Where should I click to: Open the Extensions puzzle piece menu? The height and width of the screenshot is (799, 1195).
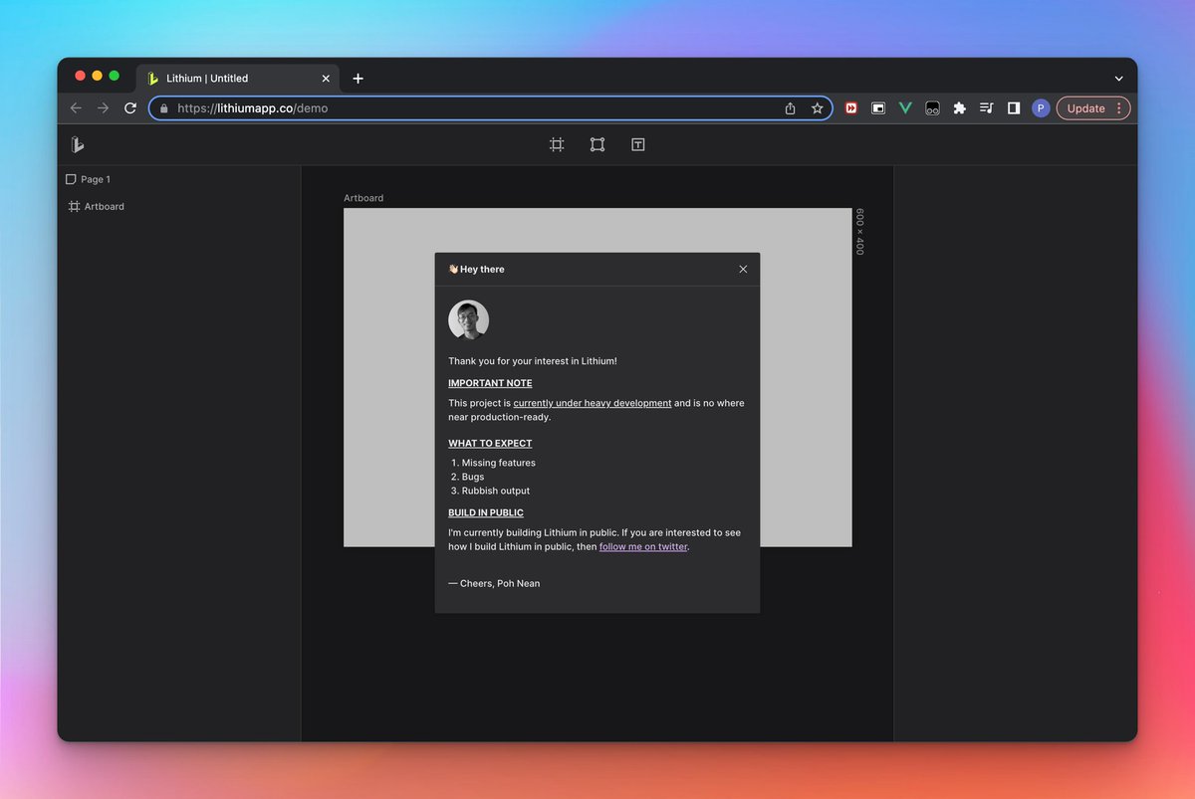click(x=959, y=108)
